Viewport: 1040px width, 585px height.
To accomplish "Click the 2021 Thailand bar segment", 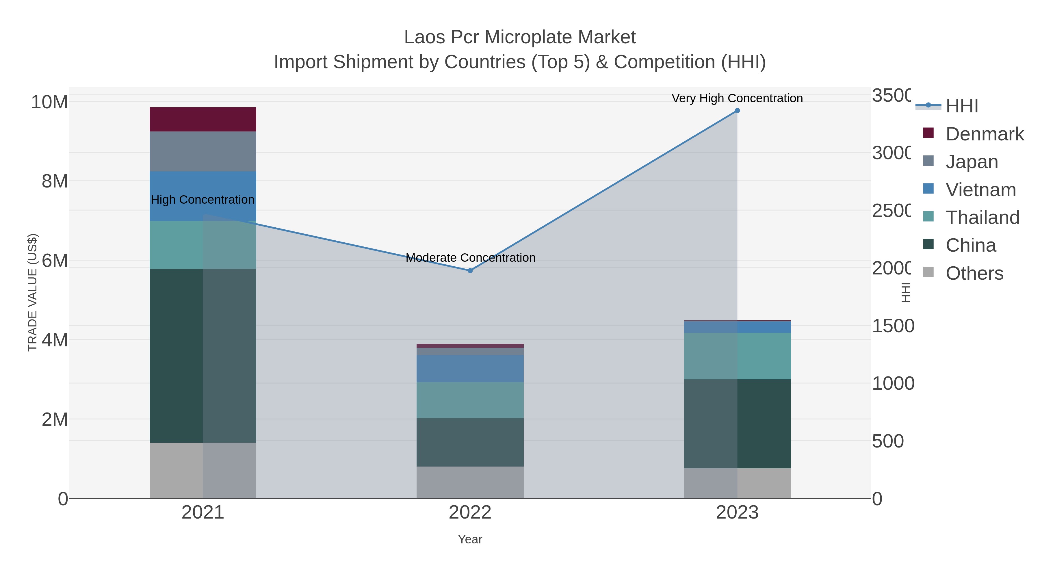I will click(203, 245).
